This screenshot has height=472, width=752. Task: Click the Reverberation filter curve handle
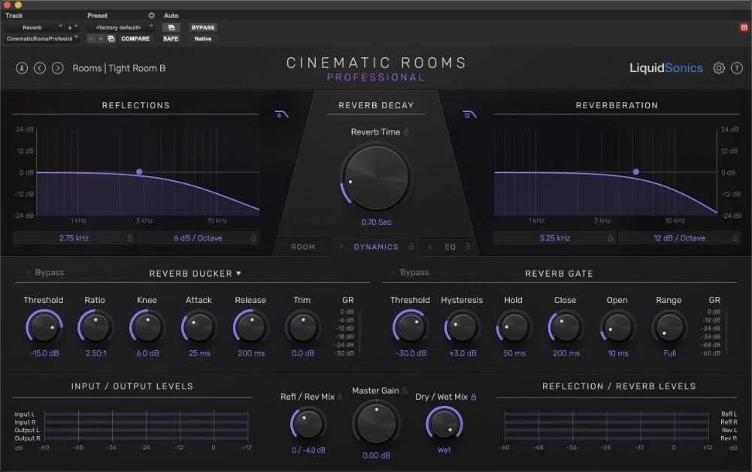636,171
